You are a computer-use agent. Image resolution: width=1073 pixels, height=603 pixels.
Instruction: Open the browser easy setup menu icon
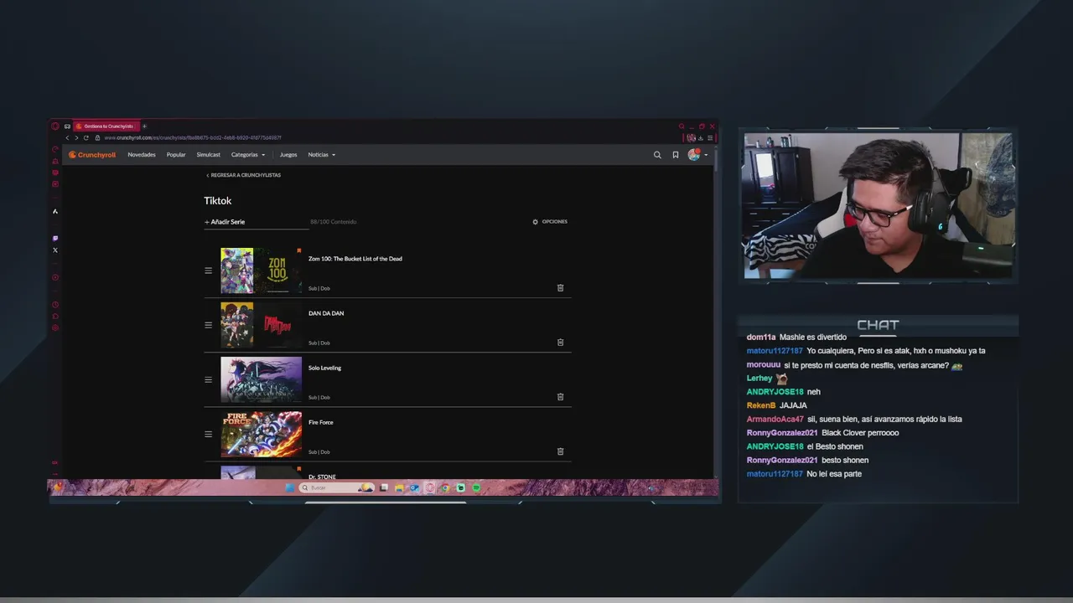coord(710,138)
